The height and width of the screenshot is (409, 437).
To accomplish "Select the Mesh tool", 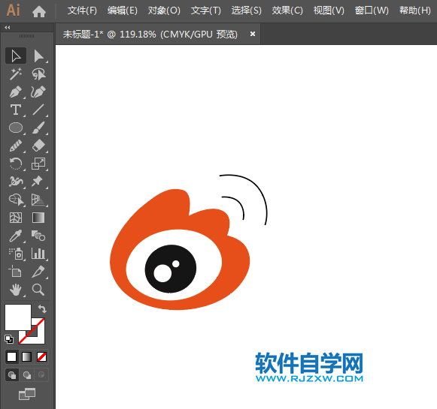I will pos(16,218).
